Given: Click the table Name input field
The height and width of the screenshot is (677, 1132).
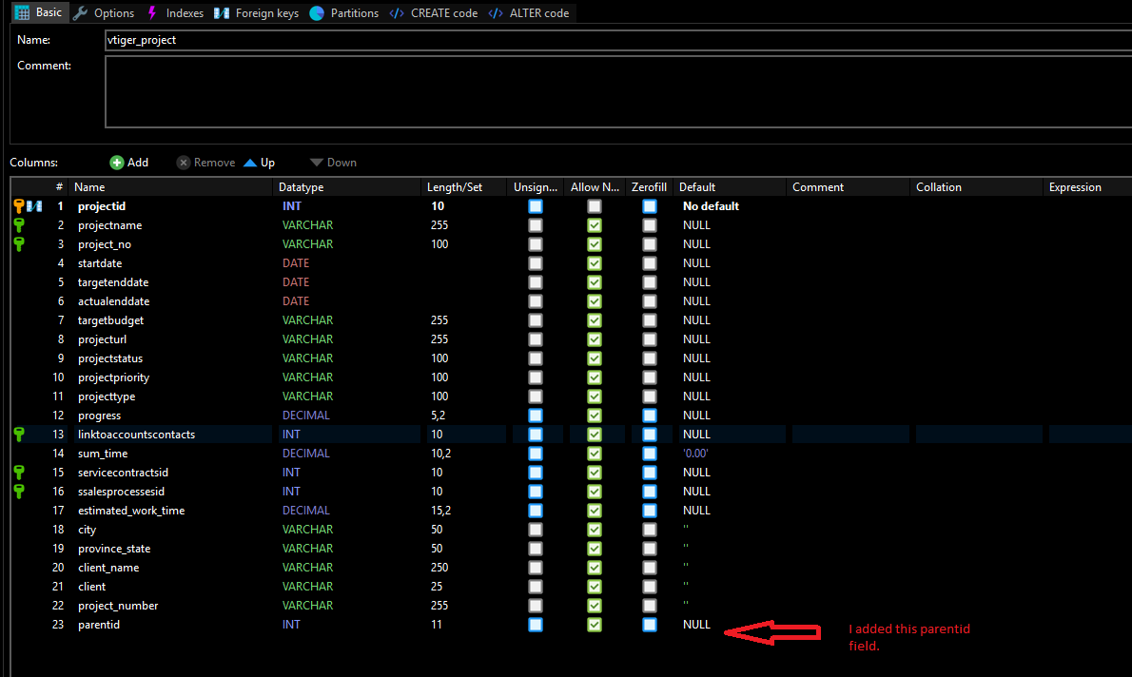Looking at the screenshot, I should (618, 40).
